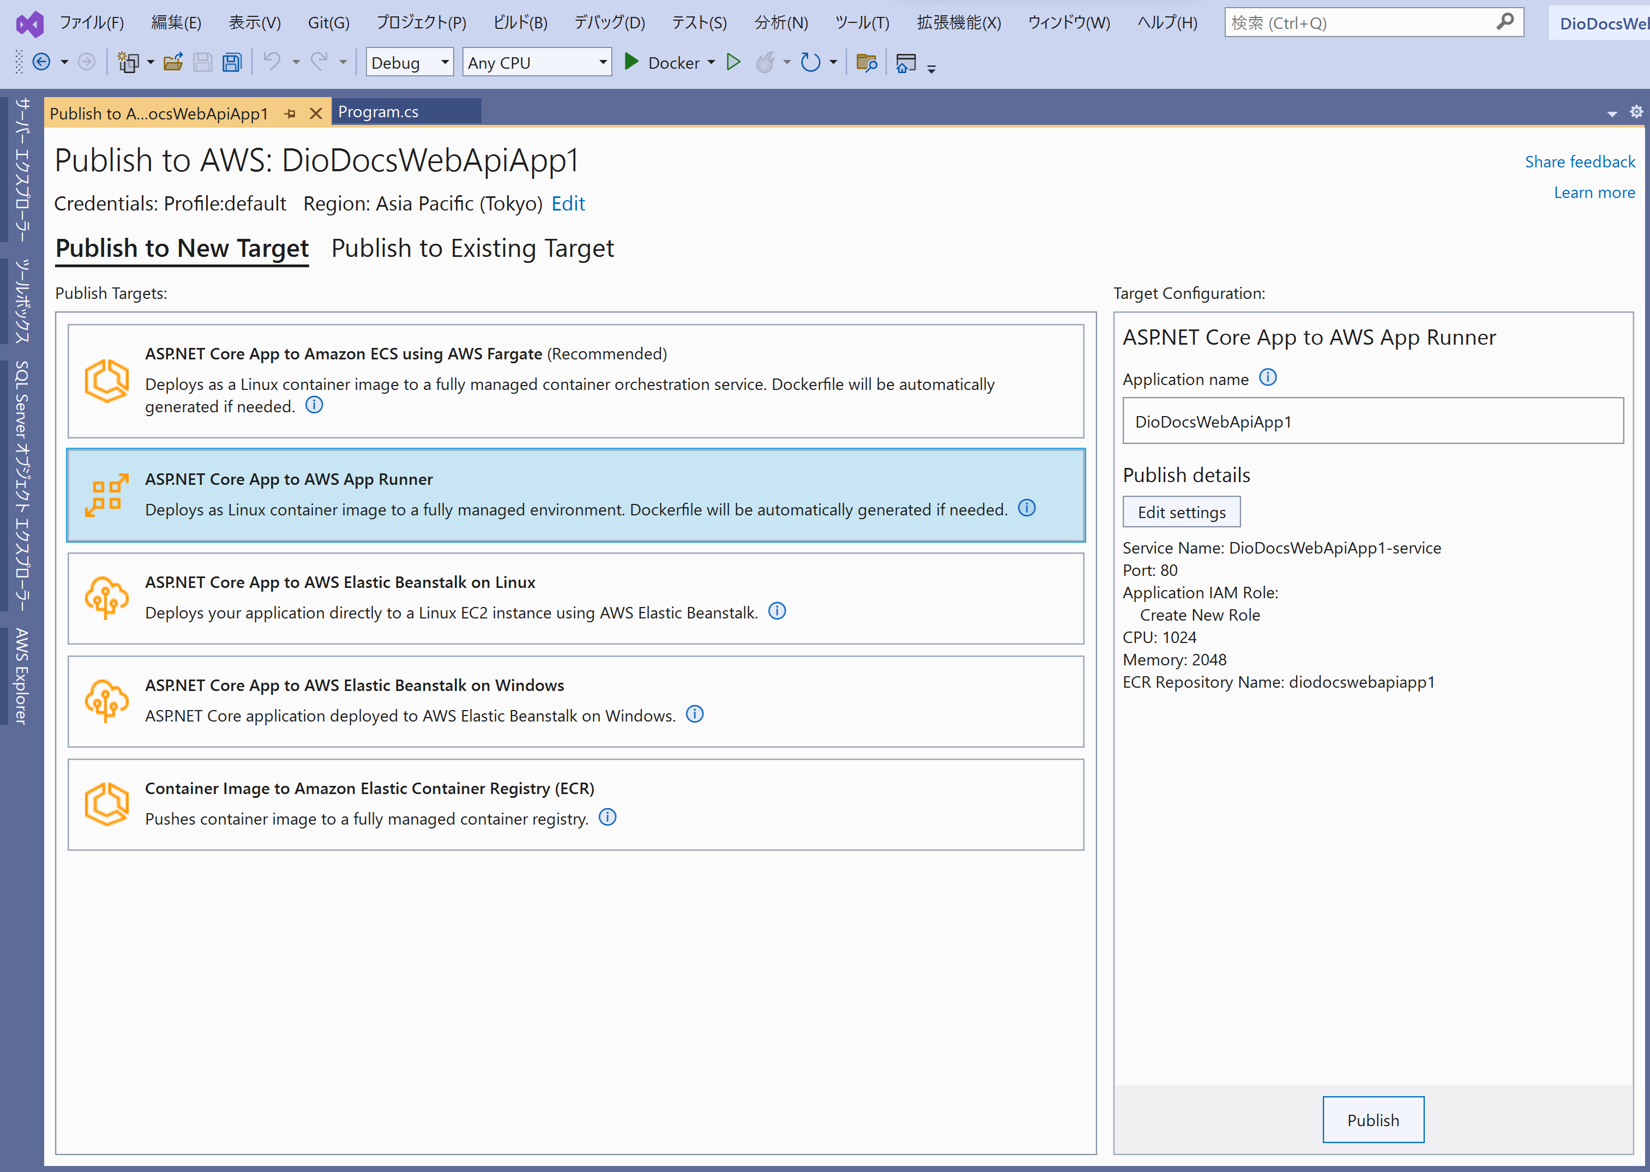Open the Learn more link
This screenshot has height=1172, width=1650.
[1594, 193]
